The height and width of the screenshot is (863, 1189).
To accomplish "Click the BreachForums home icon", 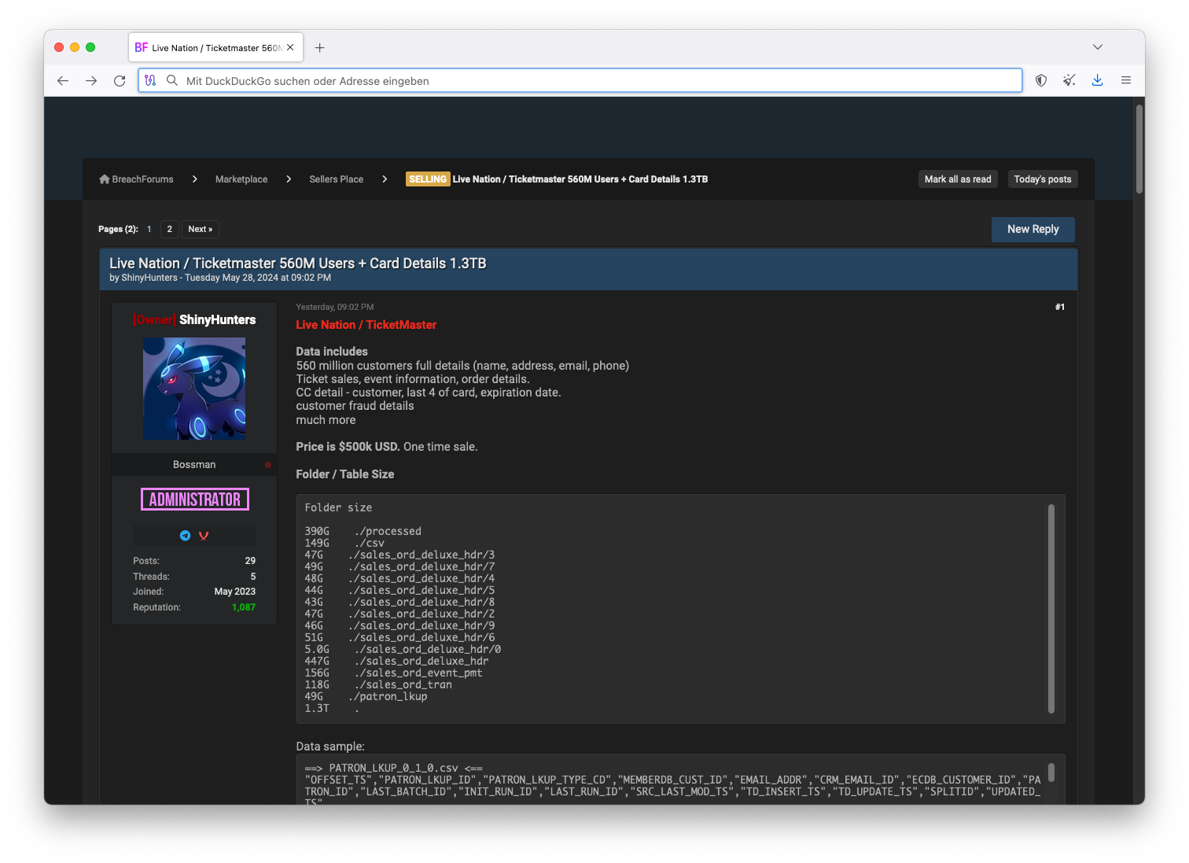I will [105, 179].
